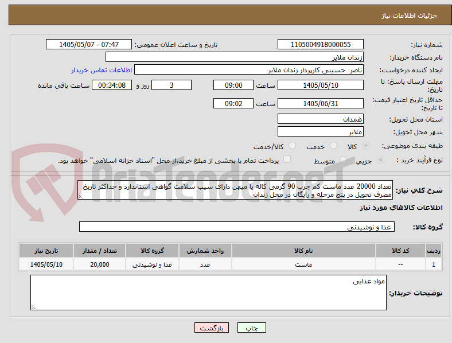Select the جزیی purchase type radio
The image size is (452, 343).
point(380,159)
